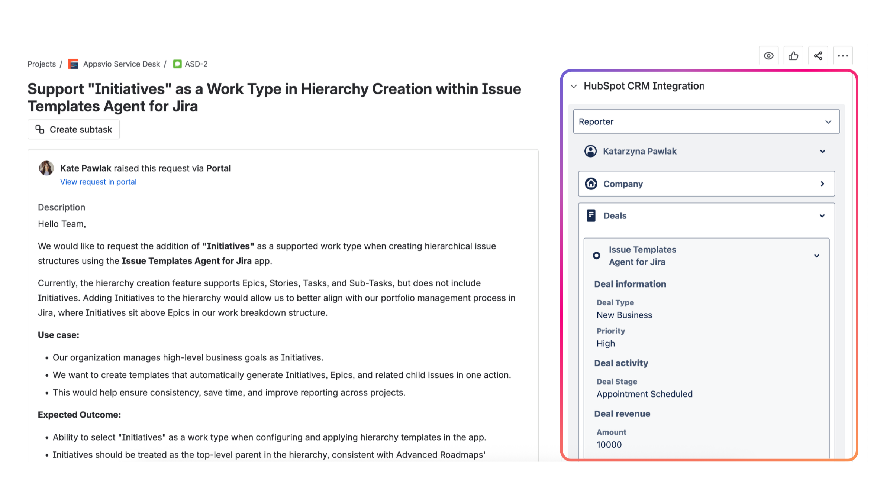Click the Projects breadcrumb link
The height and width of the screenshot is (493, 877).
click(41, 64)
